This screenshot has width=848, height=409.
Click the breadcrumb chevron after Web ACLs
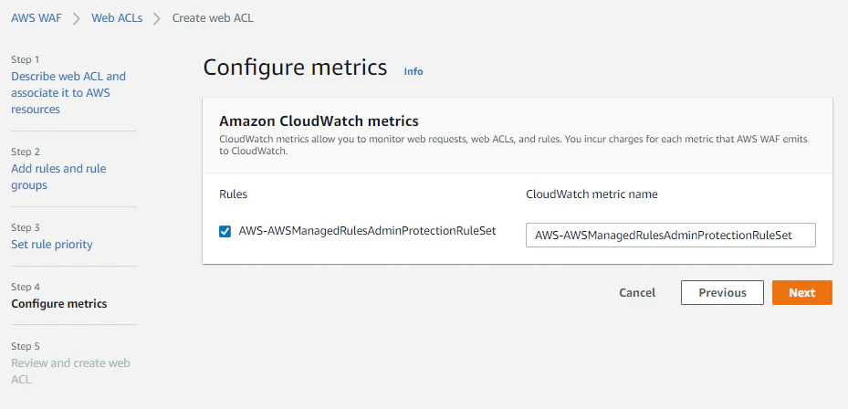(157, 18)
